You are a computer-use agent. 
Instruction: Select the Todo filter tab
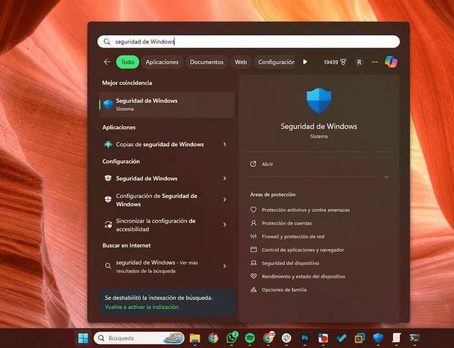(128, 62)
